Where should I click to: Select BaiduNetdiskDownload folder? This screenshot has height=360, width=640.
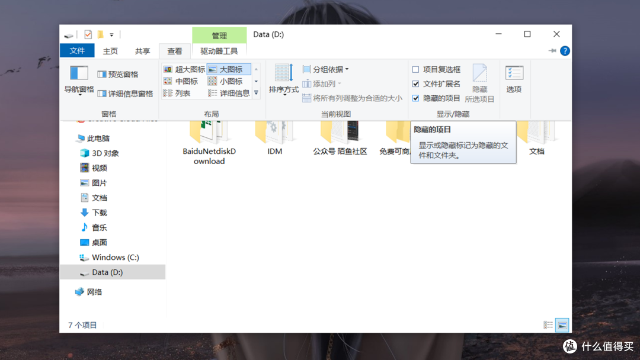[x=209, y=143]
